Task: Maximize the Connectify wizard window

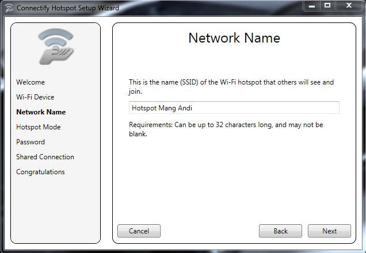Action: click(x=327, y=6)
